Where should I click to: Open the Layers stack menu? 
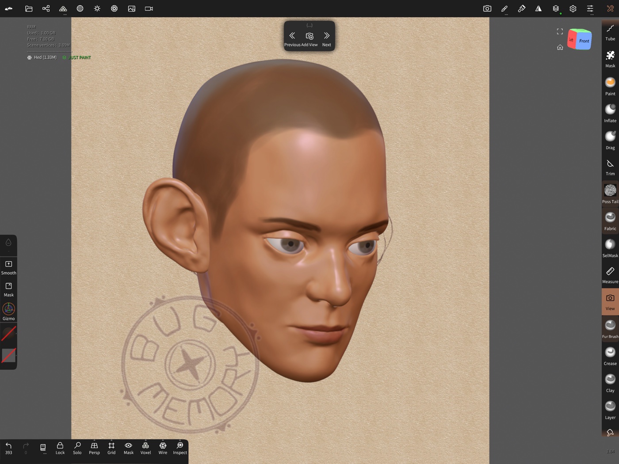point(556,8)
